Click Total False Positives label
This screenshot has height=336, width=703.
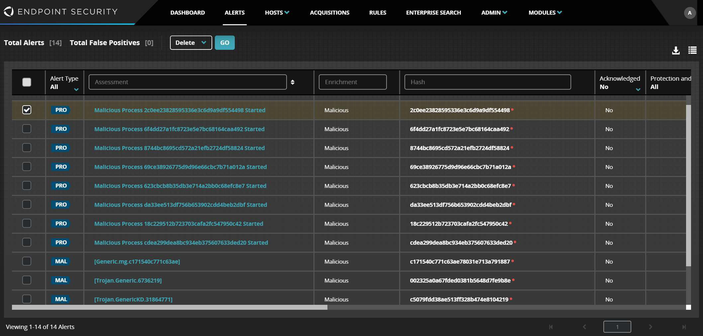(105, 43)
